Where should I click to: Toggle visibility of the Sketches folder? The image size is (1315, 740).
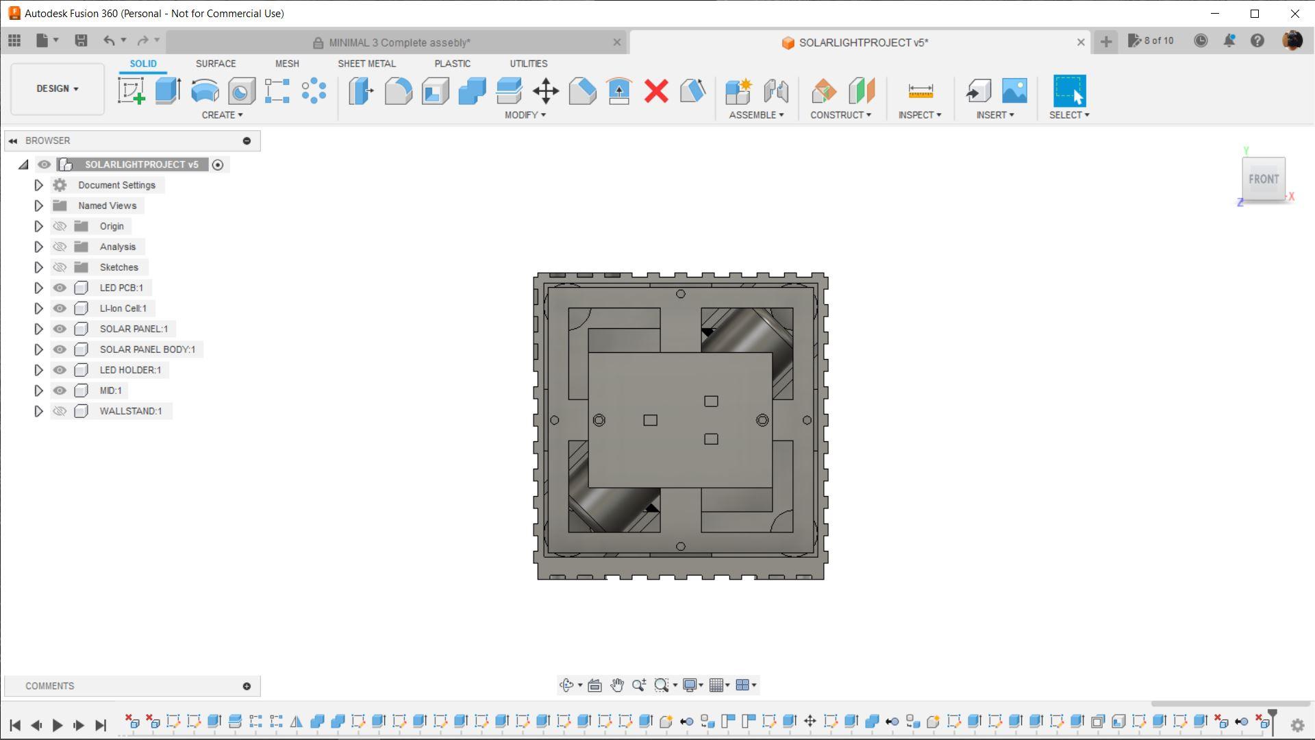(60, 267)
